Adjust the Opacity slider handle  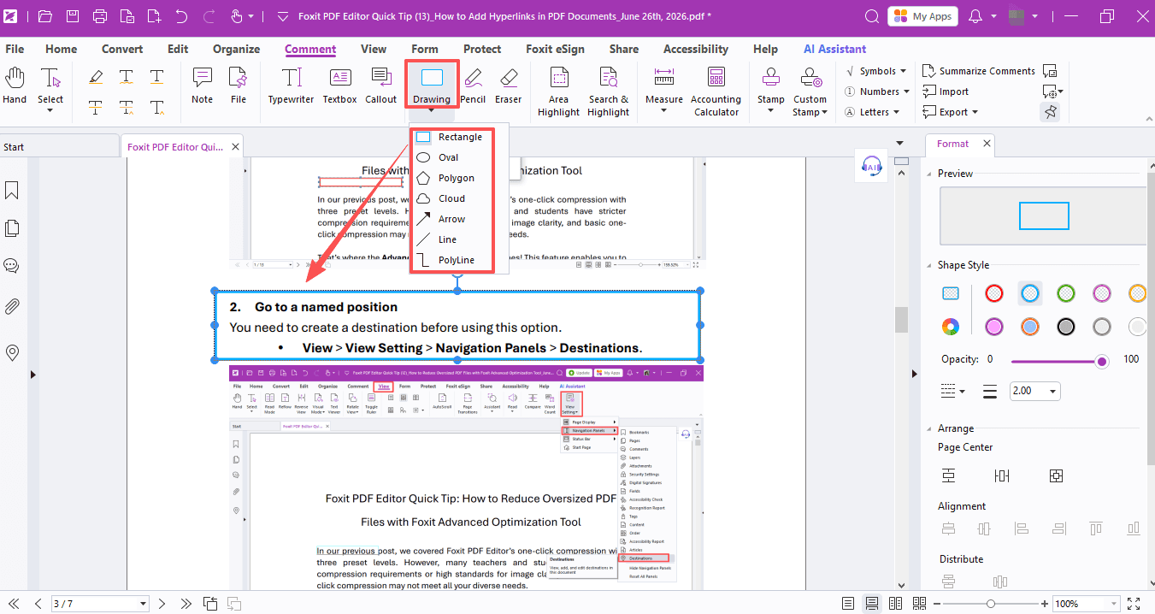1102,361
